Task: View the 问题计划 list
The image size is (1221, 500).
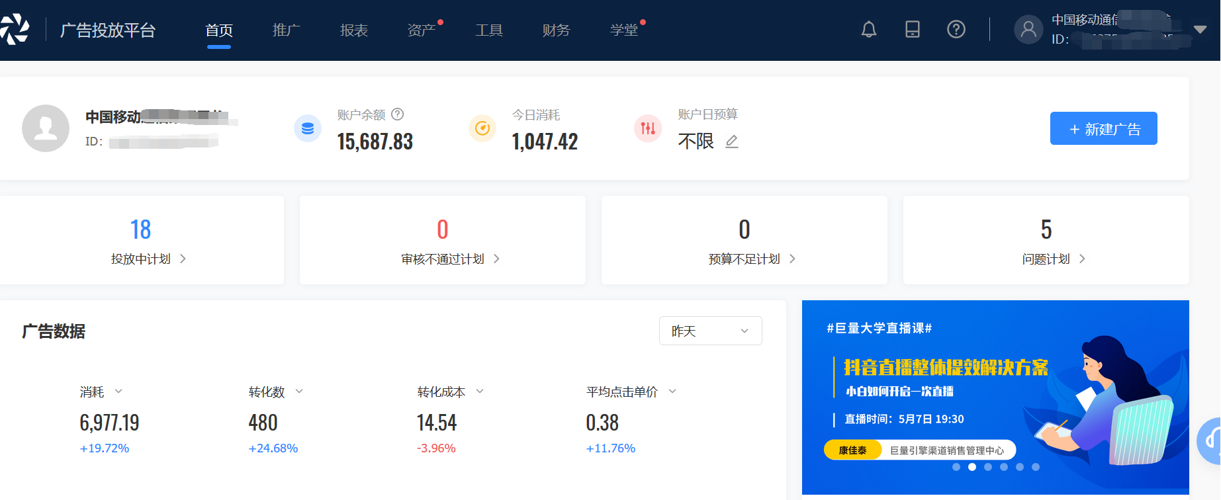Action: coord(1052,259)
